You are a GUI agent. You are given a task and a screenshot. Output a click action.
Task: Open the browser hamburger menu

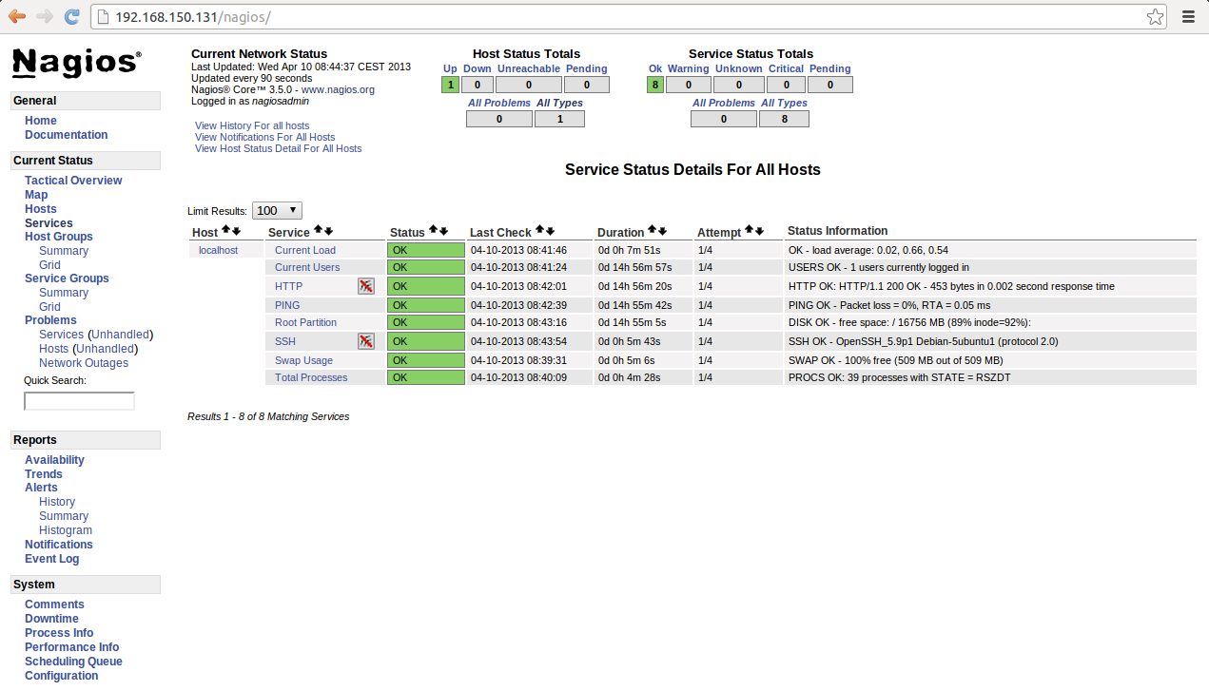click(x=1188, y=16)
